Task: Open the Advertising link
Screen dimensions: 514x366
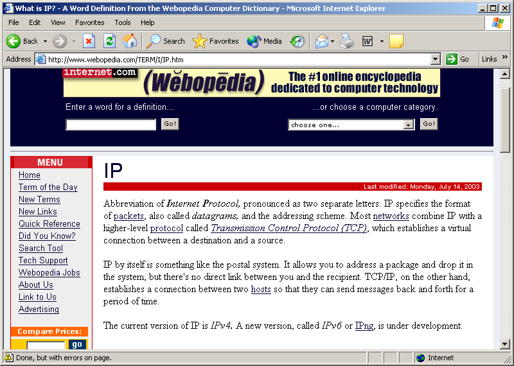Action: (x=39, y=309)
